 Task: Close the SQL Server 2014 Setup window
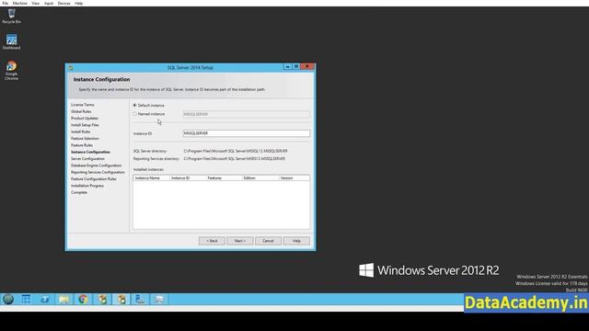tap(307, 66)
